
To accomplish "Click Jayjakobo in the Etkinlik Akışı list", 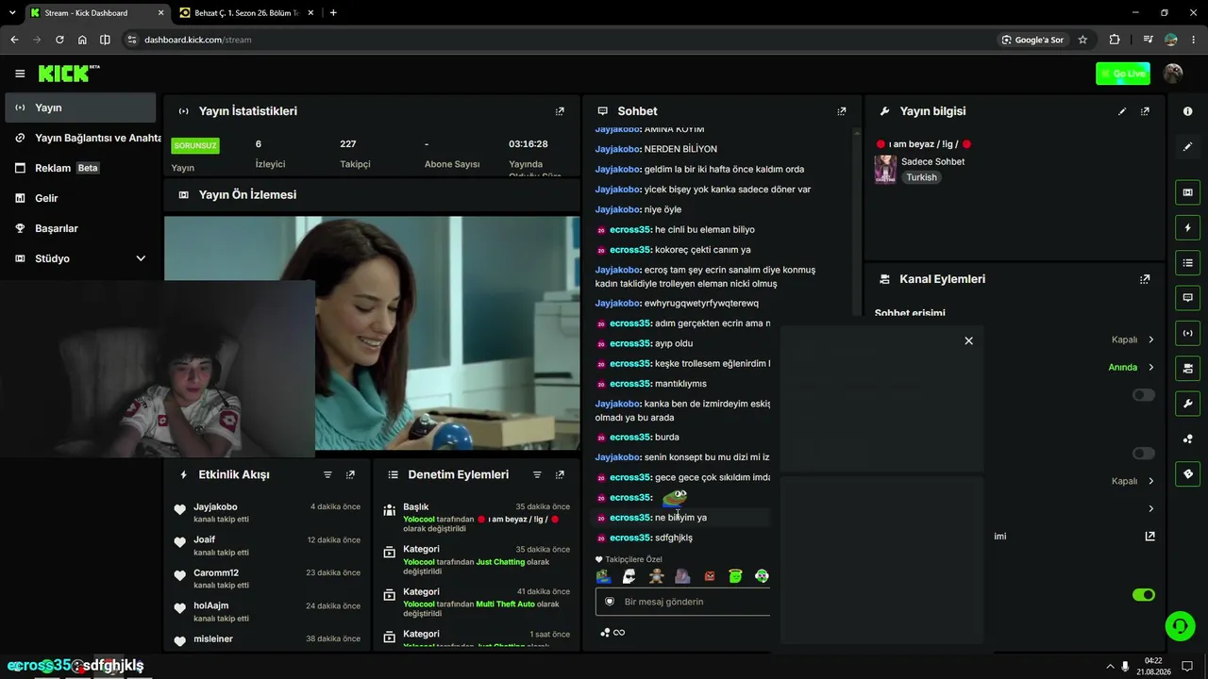I will point(215,507).
